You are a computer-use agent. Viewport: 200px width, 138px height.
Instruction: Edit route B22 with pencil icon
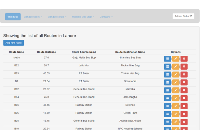point(176,67)
